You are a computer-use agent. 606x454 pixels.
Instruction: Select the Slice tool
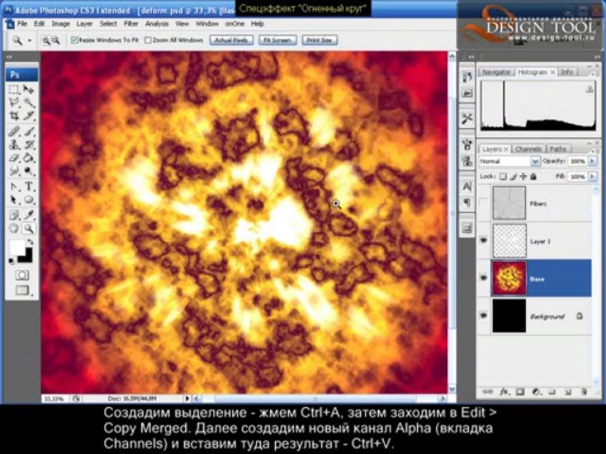(x=28, y=116)
